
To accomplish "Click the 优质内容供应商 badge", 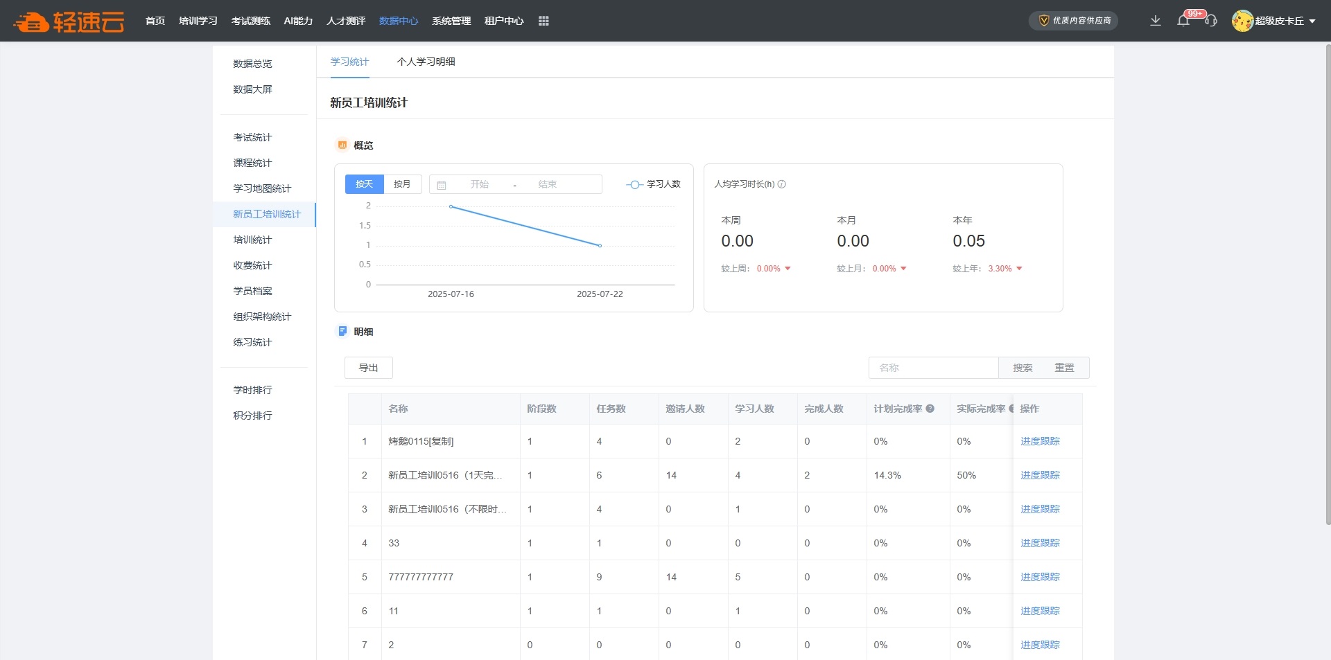I will [x=1073, y=21].
